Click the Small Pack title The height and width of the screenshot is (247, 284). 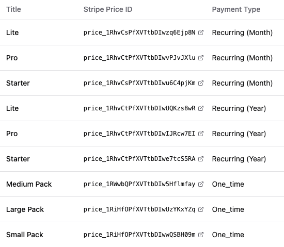[x=25, y=235]
